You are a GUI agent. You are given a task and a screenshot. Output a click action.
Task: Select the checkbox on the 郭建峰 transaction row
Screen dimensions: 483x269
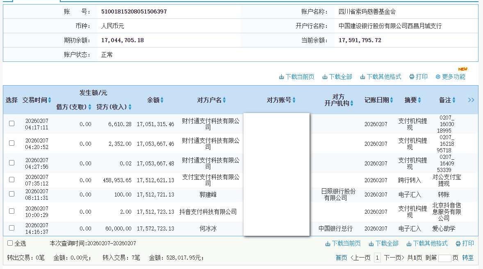(12, 194)
